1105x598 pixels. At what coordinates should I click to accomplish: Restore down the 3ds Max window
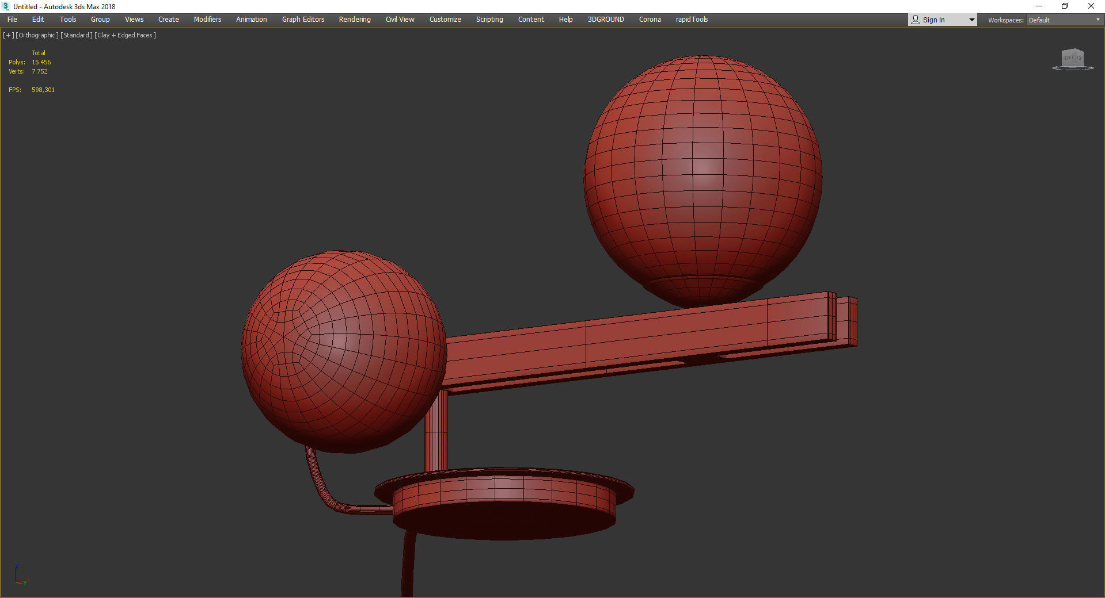[x=1065, y=6]
